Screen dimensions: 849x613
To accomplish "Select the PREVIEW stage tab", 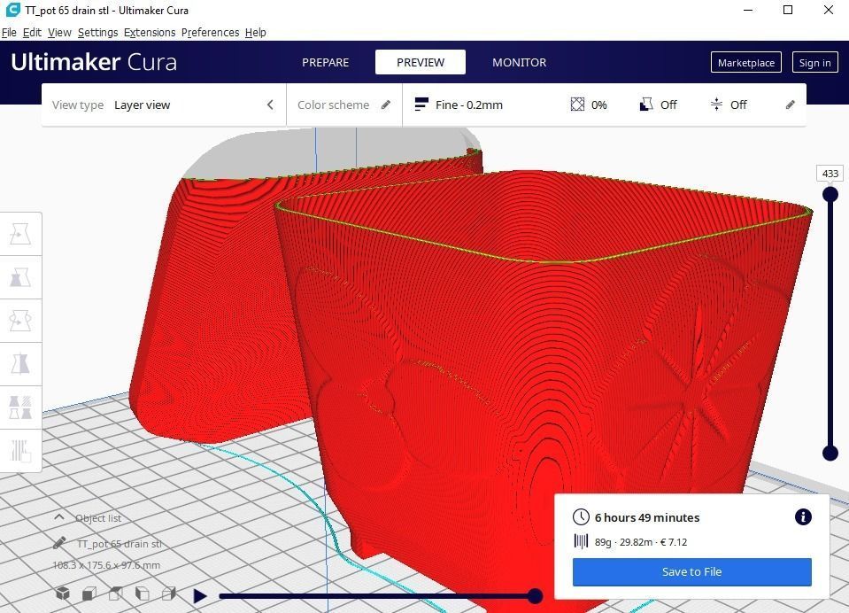I will (x=421, y=62).
